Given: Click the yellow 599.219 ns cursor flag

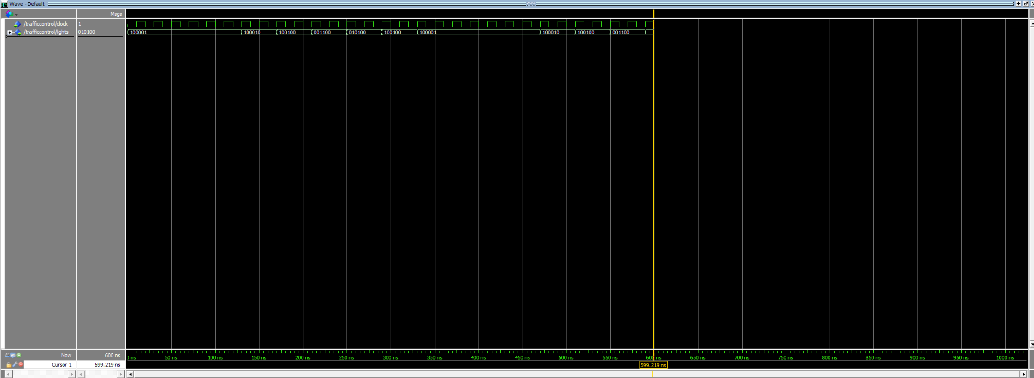Looking at the screenshot, I should (653, 365).
